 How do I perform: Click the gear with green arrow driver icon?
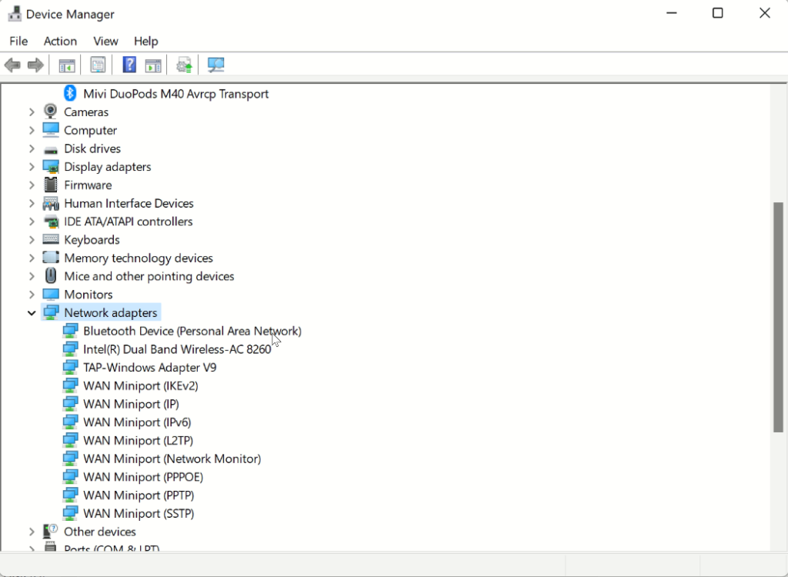(x=184, y=65)
